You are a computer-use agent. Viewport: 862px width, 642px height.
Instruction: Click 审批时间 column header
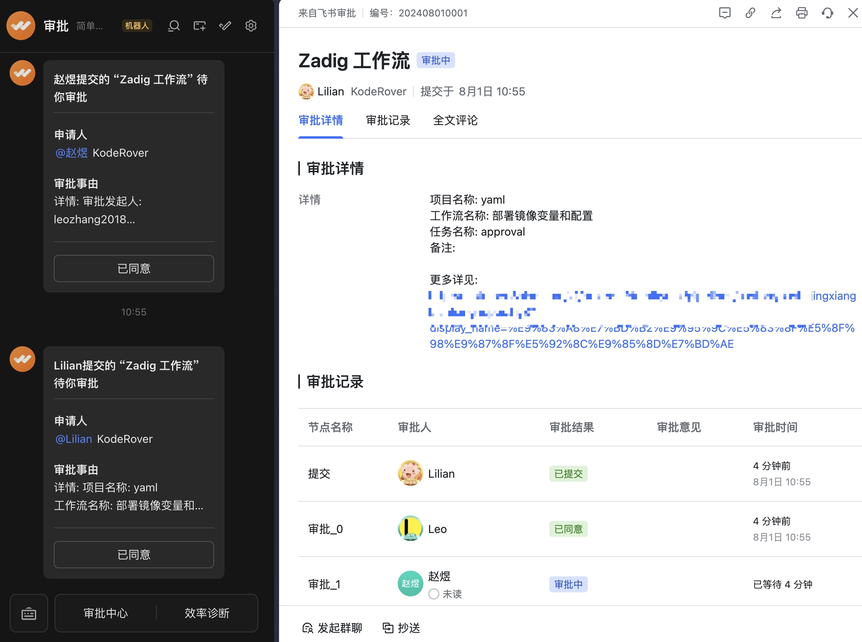click(x=775, y=427)
